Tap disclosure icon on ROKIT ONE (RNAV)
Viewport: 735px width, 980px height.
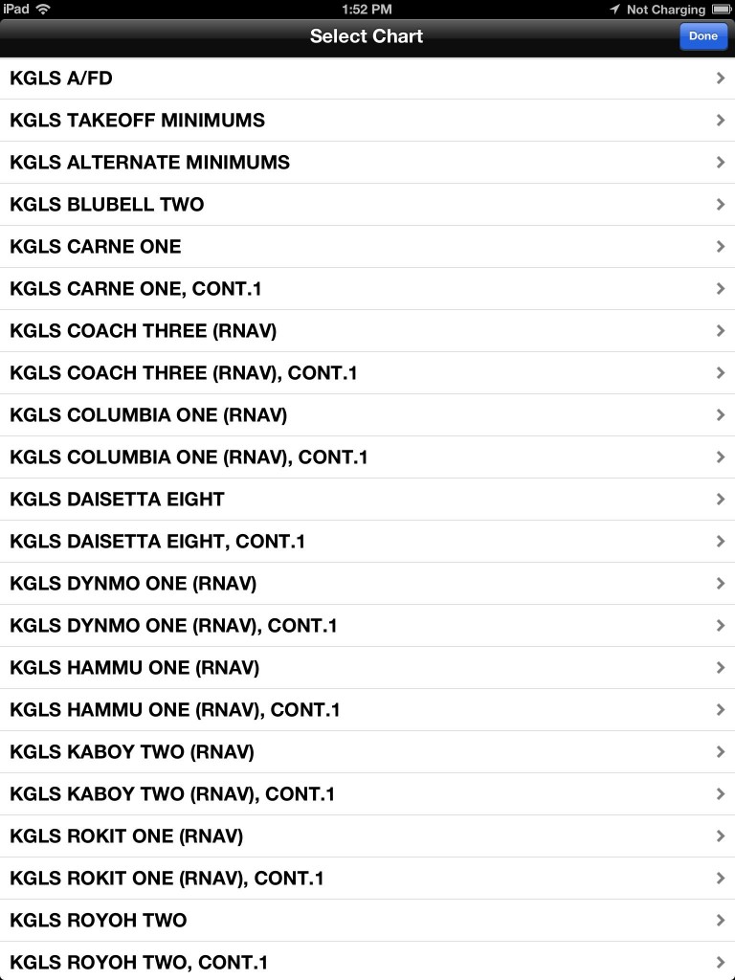click(x=721, y=836)
